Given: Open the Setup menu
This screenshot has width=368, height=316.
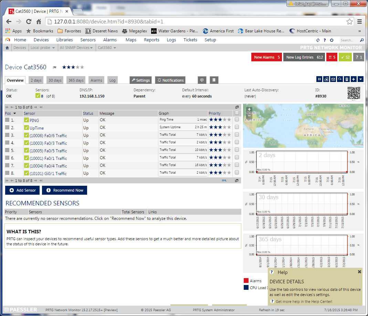Looking at the screenshot, I should coord(210,40).
